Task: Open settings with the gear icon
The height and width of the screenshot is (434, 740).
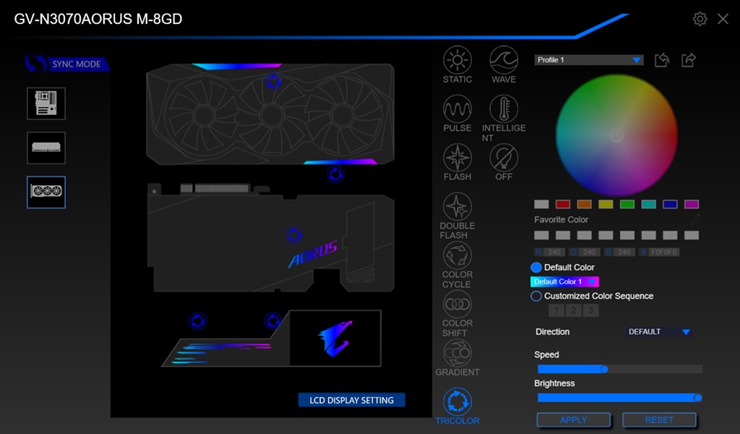Action: point(700,19)
